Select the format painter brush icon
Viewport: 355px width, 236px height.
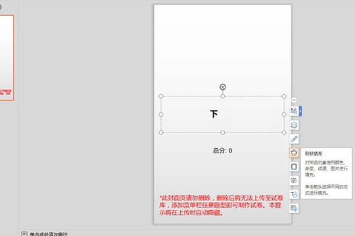tap(294, 139)
